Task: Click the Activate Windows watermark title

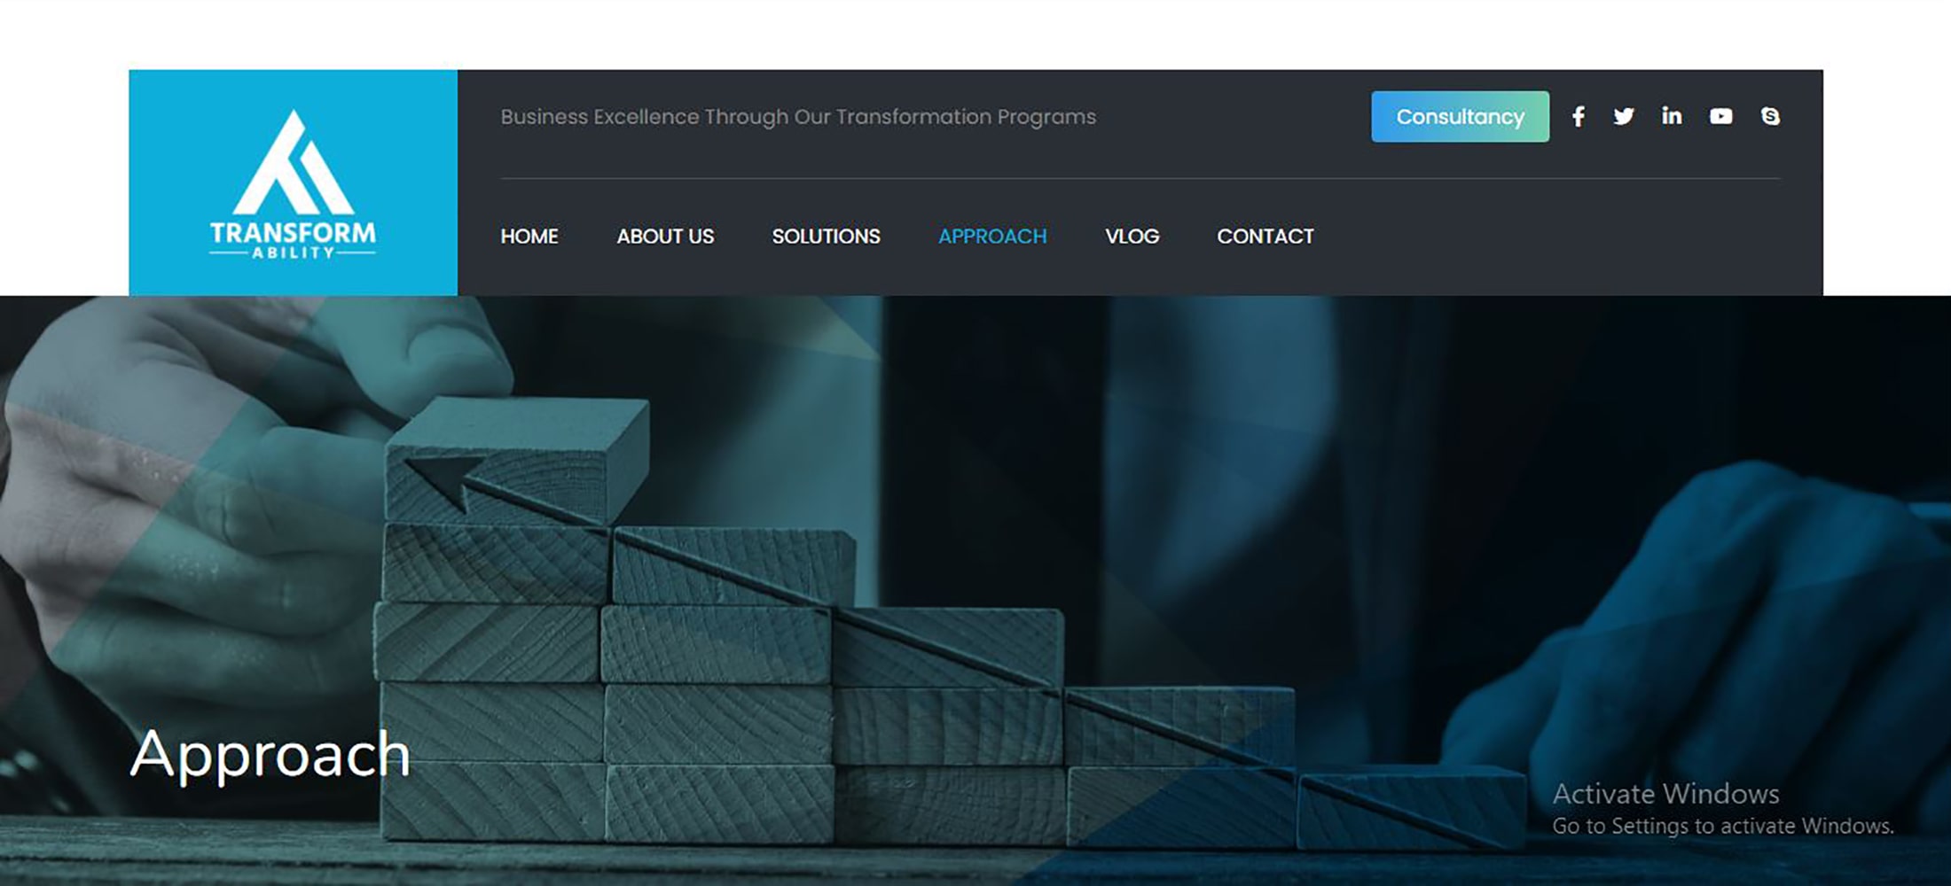Action: (x=1665, y=794)
